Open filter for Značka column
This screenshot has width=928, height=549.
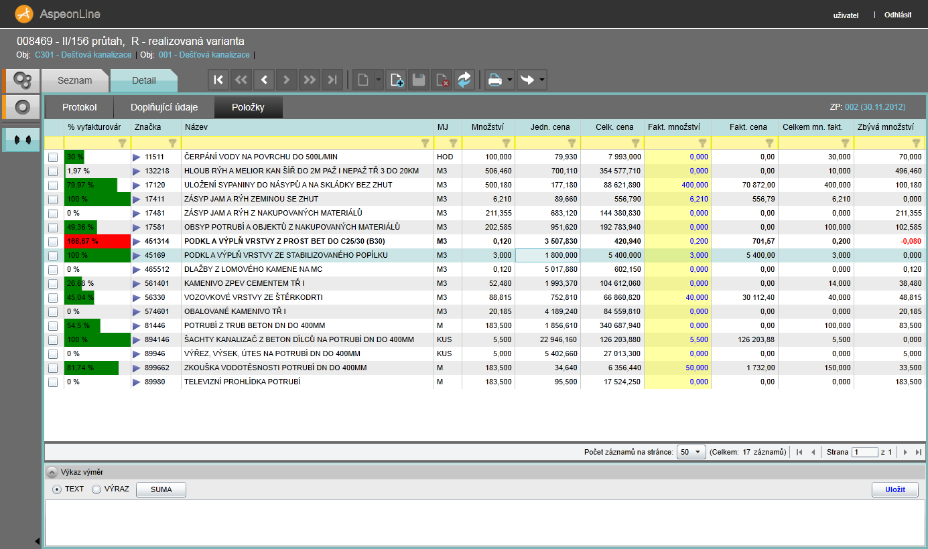(x=172, y=143)
